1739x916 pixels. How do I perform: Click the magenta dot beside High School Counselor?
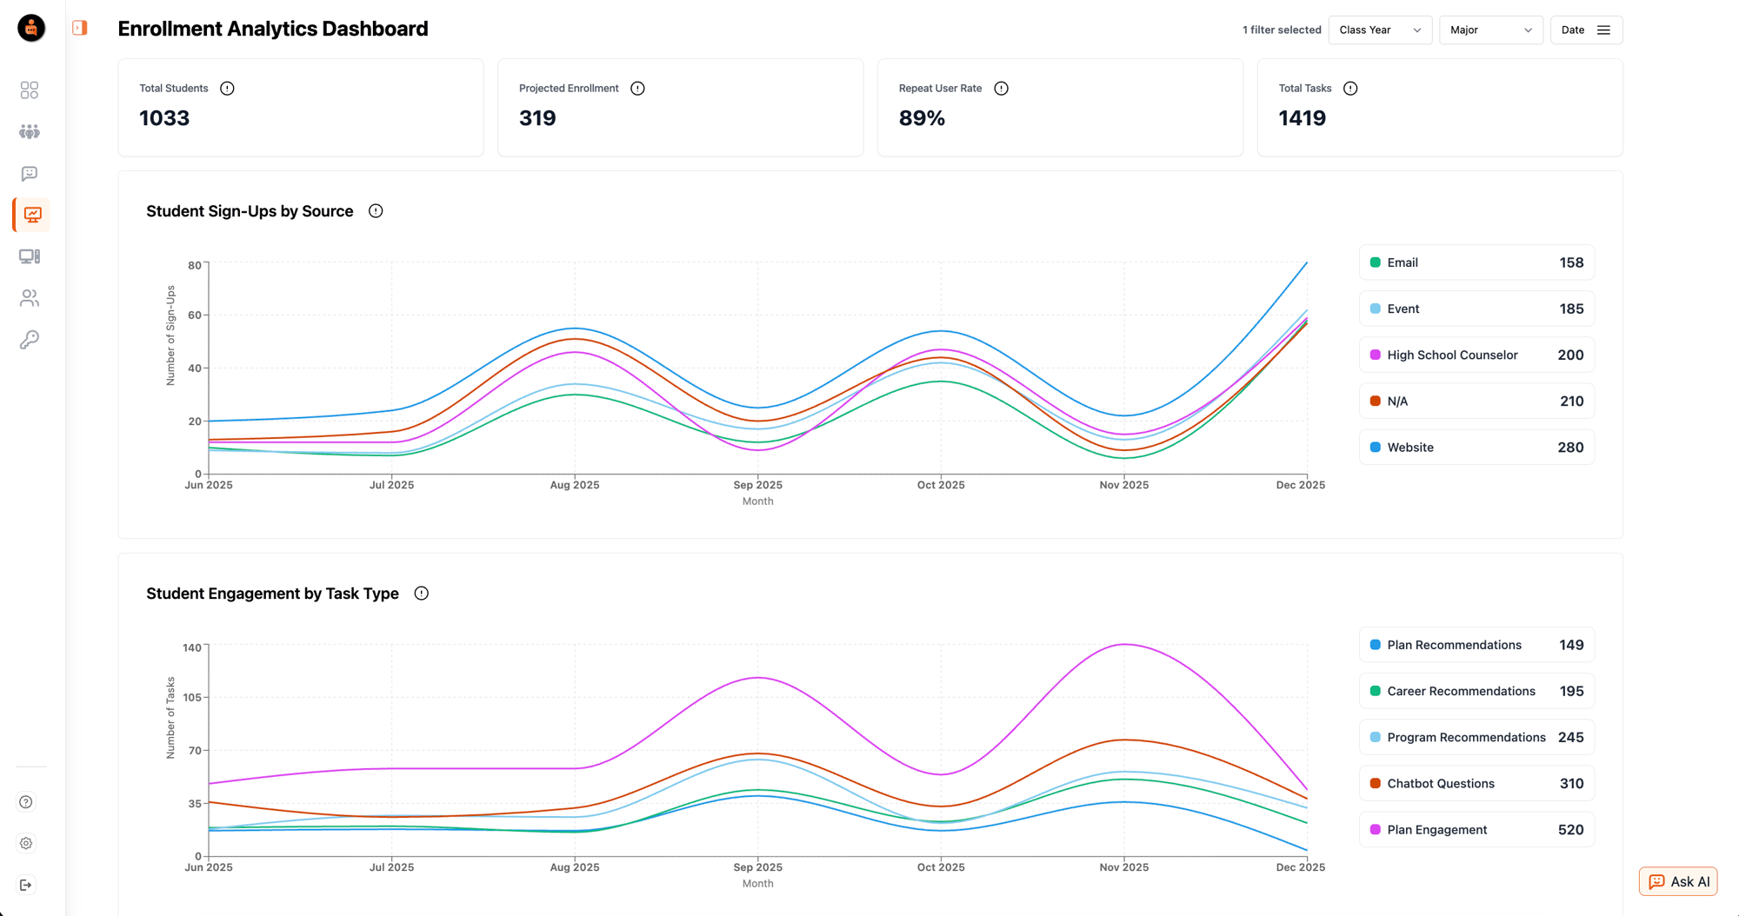[x=1375, y=355]
